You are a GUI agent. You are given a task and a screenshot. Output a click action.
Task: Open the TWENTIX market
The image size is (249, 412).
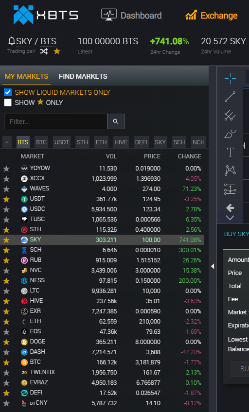(102, 372)
